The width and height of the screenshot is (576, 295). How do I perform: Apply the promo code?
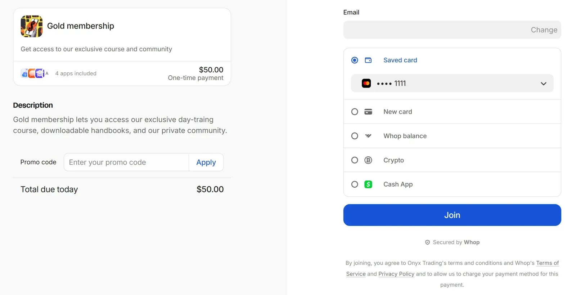pos(206,162)
